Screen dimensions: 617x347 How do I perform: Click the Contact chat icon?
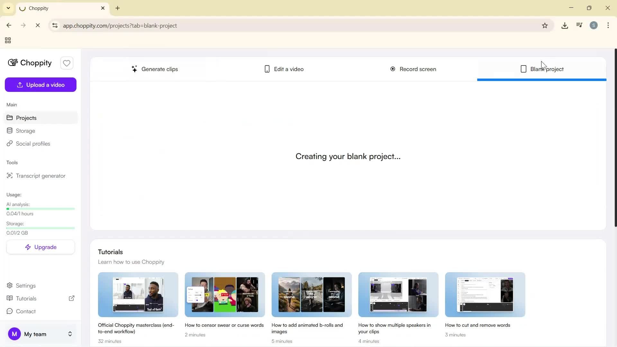tap(10, 311)
